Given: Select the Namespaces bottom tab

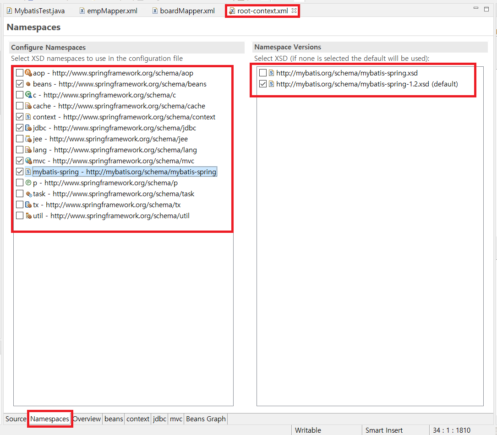Looking at the screenshot, I should click(50, 419).
